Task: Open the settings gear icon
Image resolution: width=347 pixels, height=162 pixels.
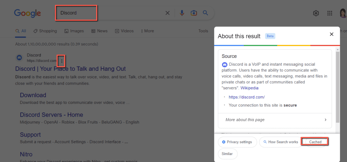Action: [316, 13]
